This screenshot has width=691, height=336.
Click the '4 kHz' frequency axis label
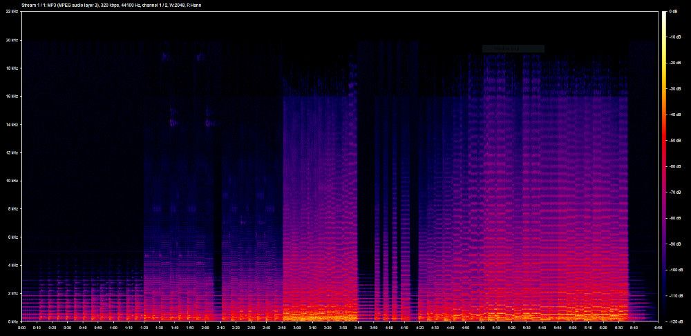point(12,265)
